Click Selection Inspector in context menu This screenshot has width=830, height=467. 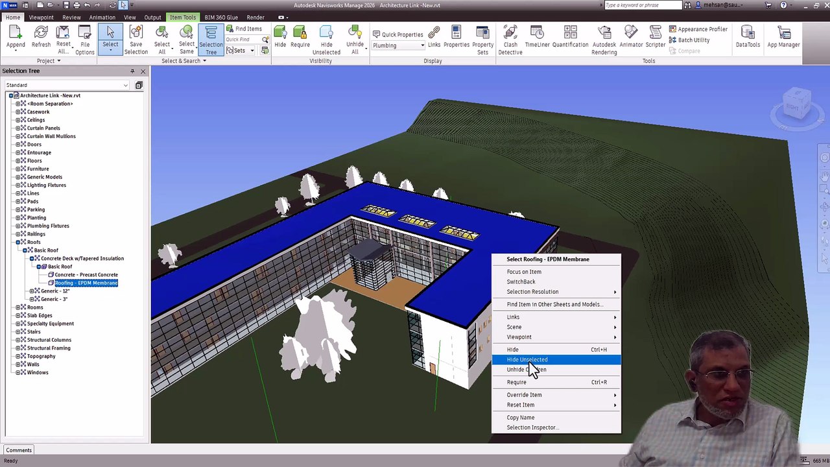556,427
